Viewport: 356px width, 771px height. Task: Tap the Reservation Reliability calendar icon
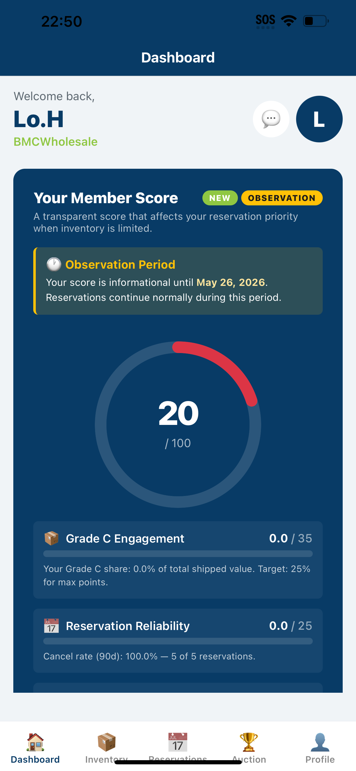pos(51,626)
